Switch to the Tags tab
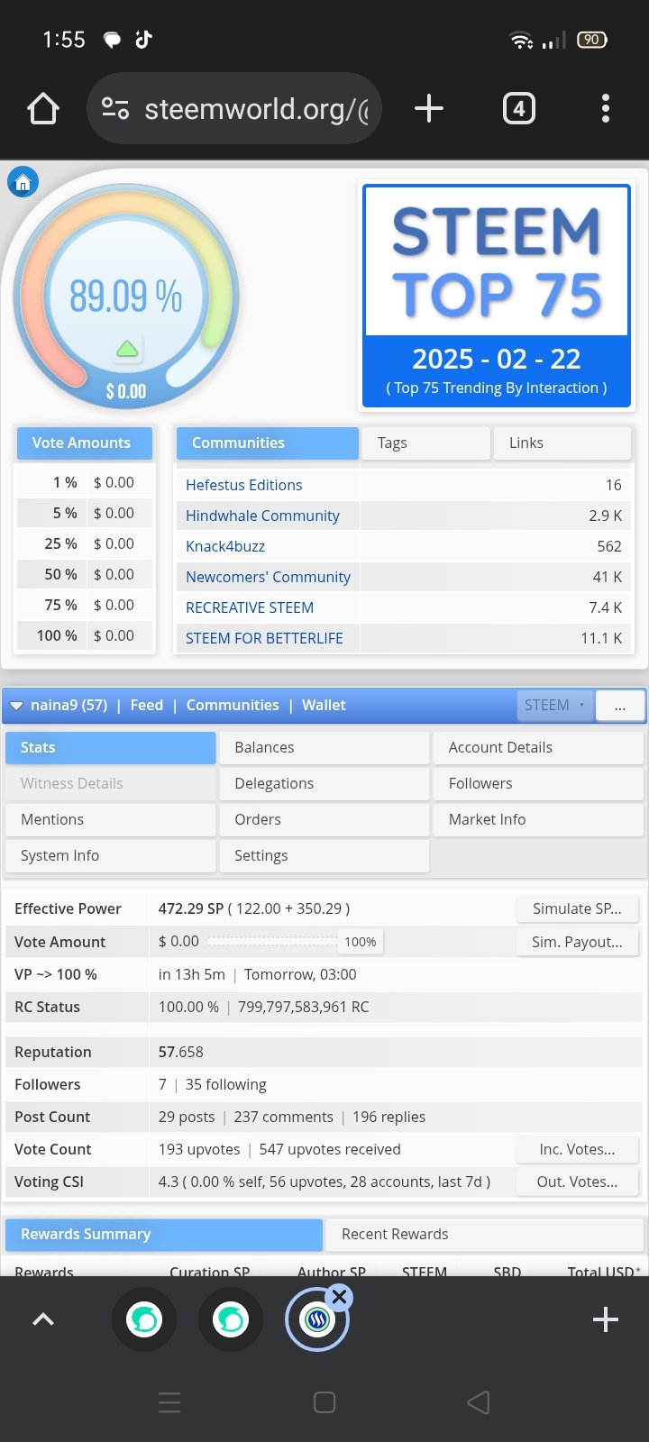649x1442 pixels. [x=425, y=443]
